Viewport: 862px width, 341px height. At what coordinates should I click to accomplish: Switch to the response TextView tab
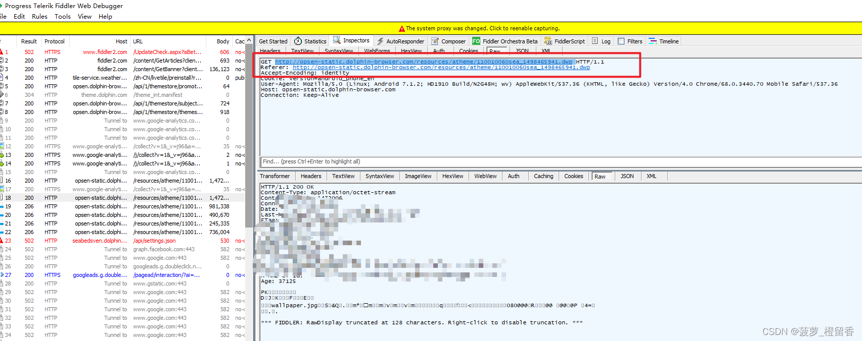[x=343, y=176]
